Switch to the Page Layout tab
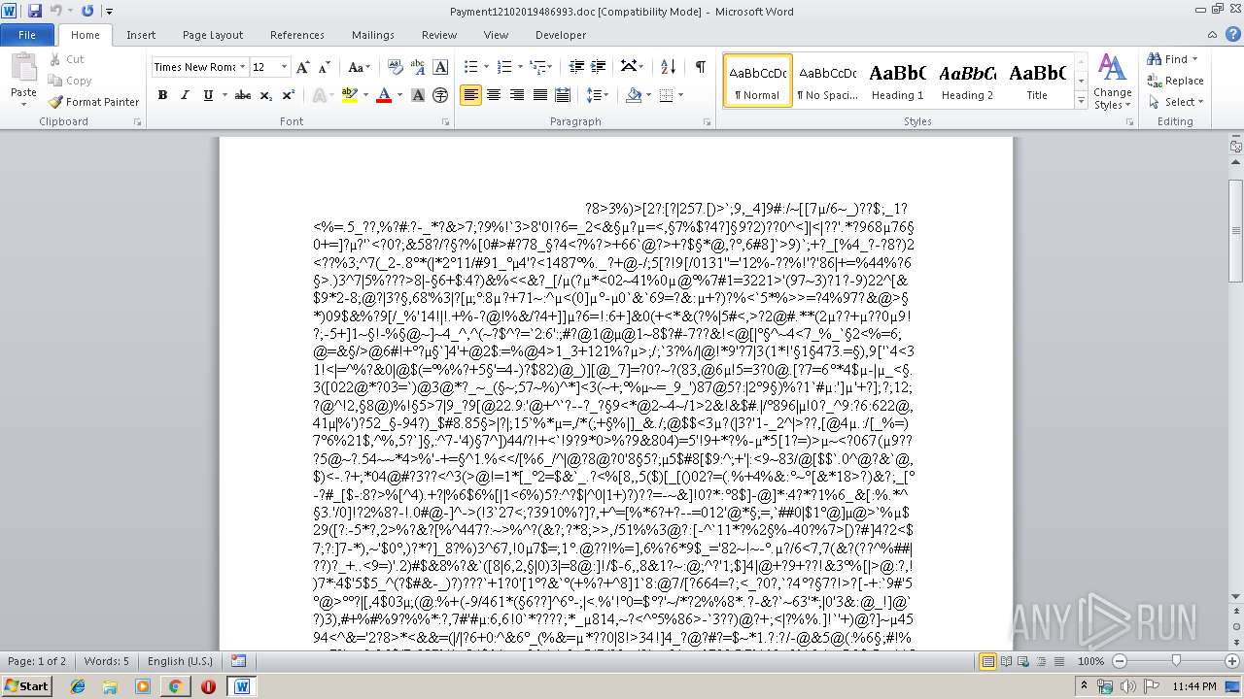Viewport: 1244px width, 699px height. pyautogui.click(x=213, y=35)
